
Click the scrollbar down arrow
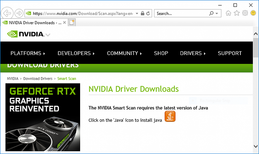pos(256,146)
